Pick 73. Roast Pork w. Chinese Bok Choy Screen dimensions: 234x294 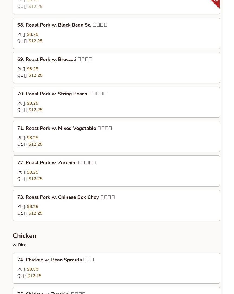click(66, 197)
